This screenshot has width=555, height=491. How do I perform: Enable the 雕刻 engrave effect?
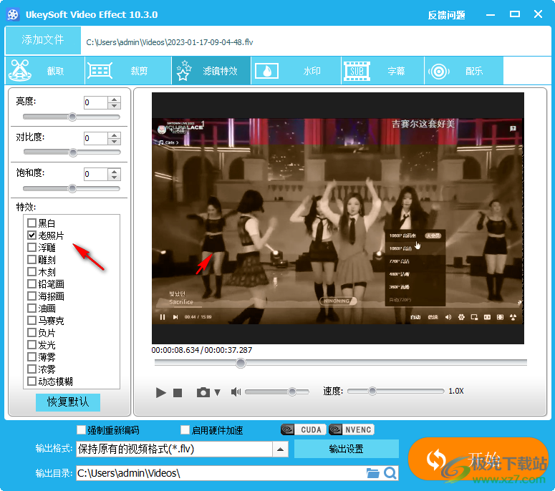(32, 259)
